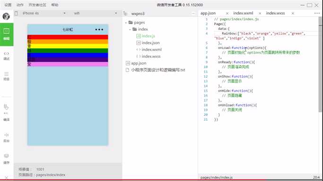
Task: Click the project tree icon beside wxpro3
Action: (125, 14)
